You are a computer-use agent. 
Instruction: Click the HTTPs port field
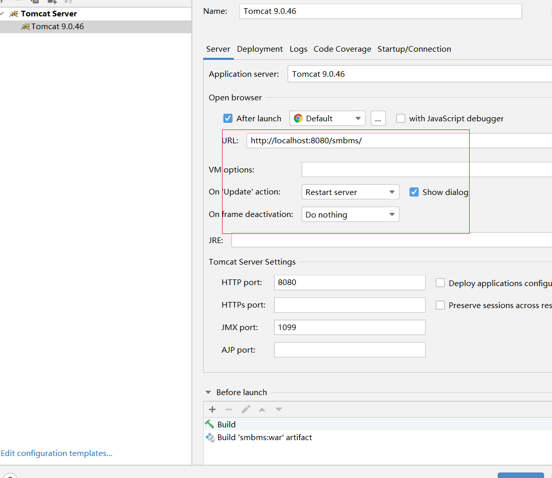tap(349, 305)
